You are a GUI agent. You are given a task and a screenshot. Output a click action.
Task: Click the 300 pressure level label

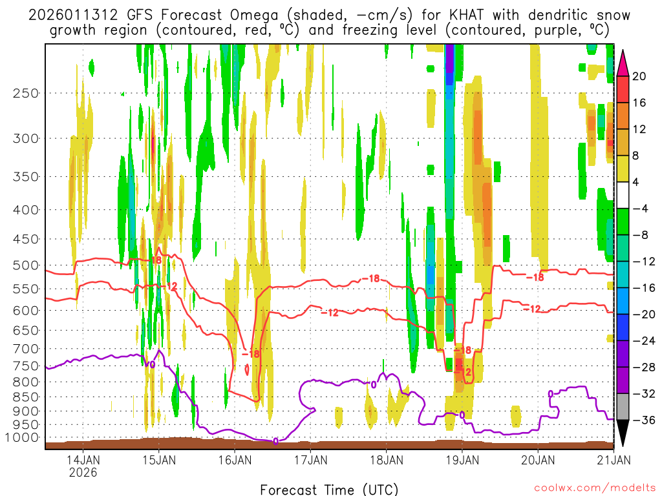point(26,139)
